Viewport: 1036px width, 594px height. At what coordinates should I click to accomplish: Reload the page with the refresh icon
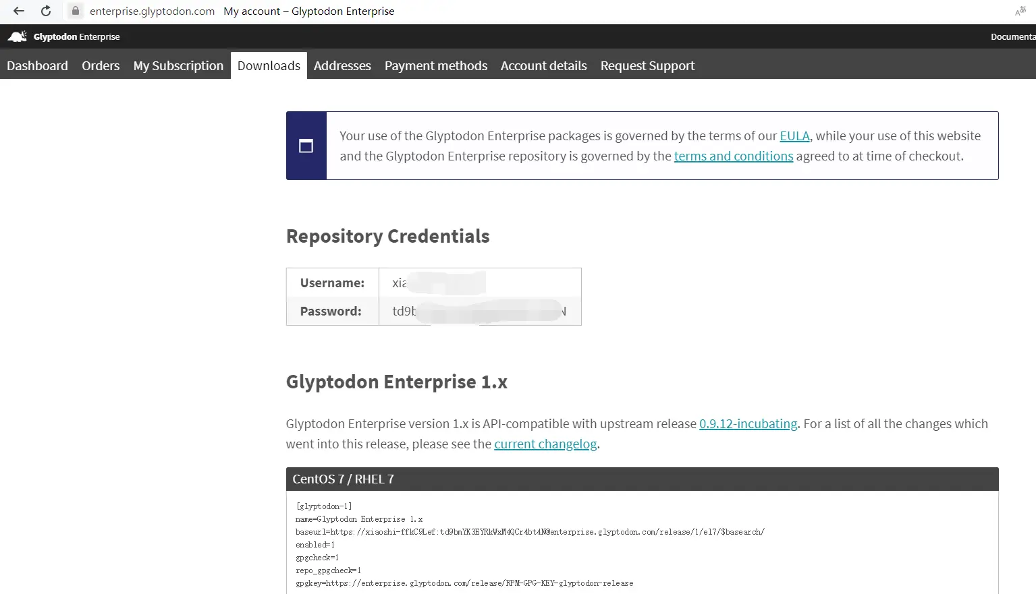point(46,11)
